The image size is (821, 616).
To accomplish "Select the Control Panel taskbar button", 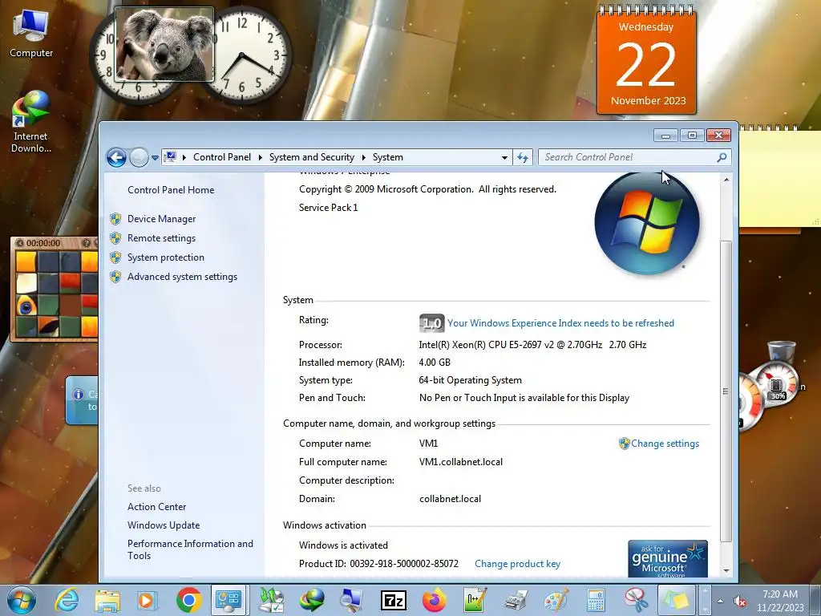I will pos(229,600).
